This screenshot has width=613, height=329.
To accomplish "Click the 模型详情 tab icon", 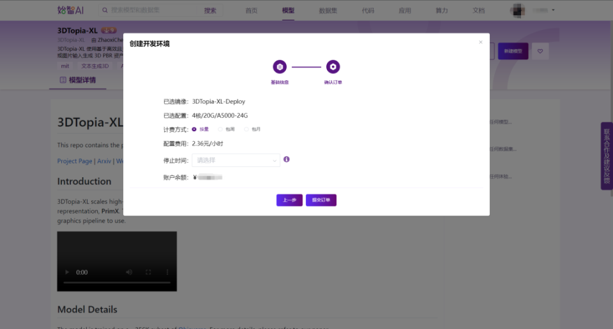I will point(63,80).
